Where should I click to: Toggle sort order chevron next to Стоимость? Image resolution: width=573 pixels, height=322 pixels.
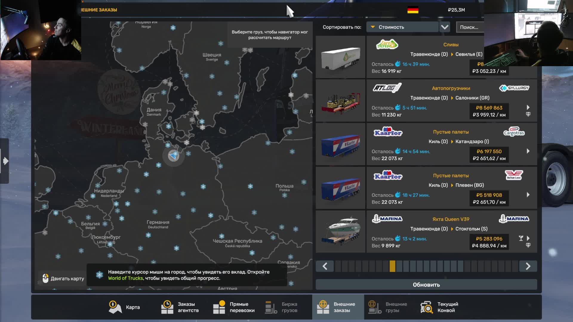point(445,27)
